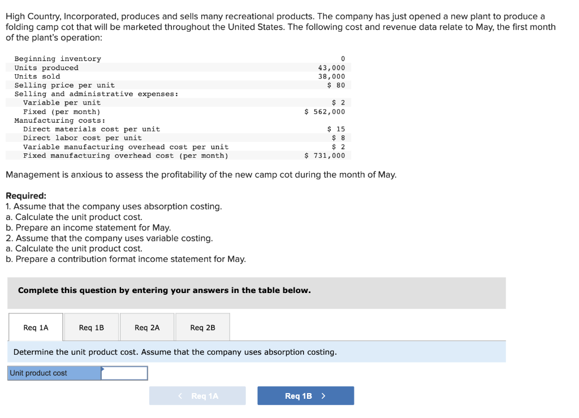The image size is (579, 418).
Task: Switch to the Req 2B tab
Action: (x=203, y=327)
